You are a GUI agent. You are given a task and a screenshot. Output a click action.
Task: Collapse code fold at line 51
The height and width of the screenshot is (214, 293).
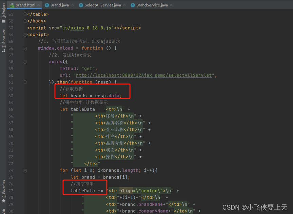point(25,14)
